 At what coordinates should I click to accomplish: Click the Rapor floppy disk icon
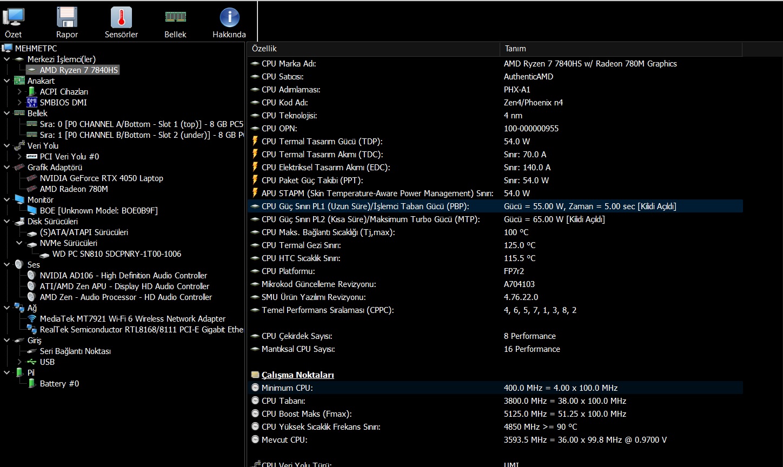[67, 22]
